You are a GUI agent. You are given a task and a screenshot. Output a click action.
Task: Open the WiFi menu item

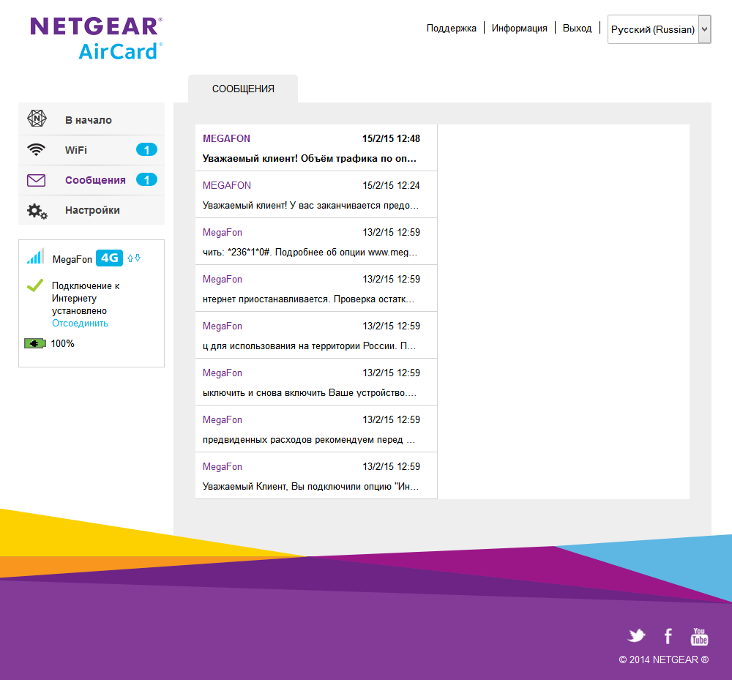pos(91,150)
